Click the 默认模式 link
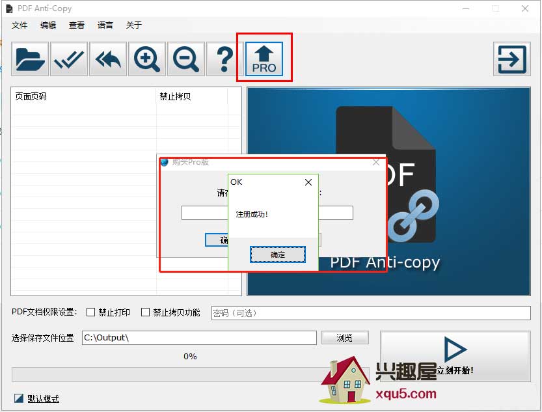This screenshot has width=542, height=412. pyautogui.click(x=43, y=398)
